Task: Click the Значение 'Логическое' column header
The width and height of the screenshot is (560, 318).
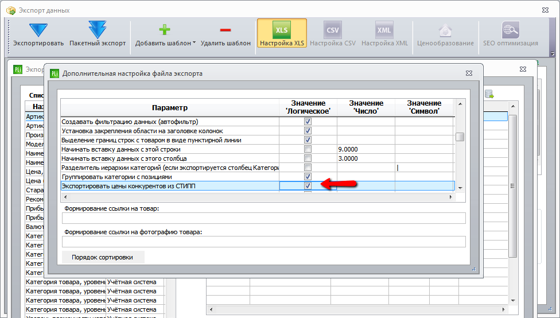Action: 308,107
